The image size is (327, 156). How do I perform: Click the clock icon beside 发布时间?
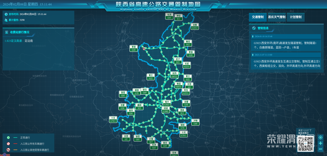pos(6,14)
